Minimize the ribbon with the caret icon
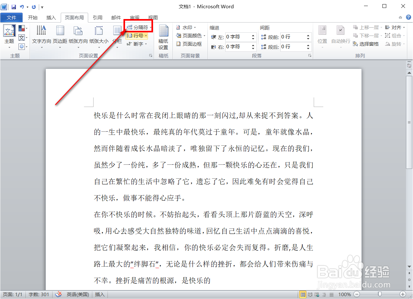 pyautogui.click(x=400, y=17)
